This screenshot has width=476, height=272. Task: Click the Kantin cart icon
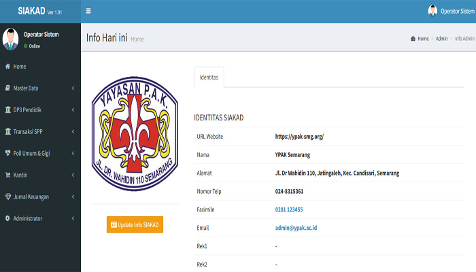tap(7, 175)
